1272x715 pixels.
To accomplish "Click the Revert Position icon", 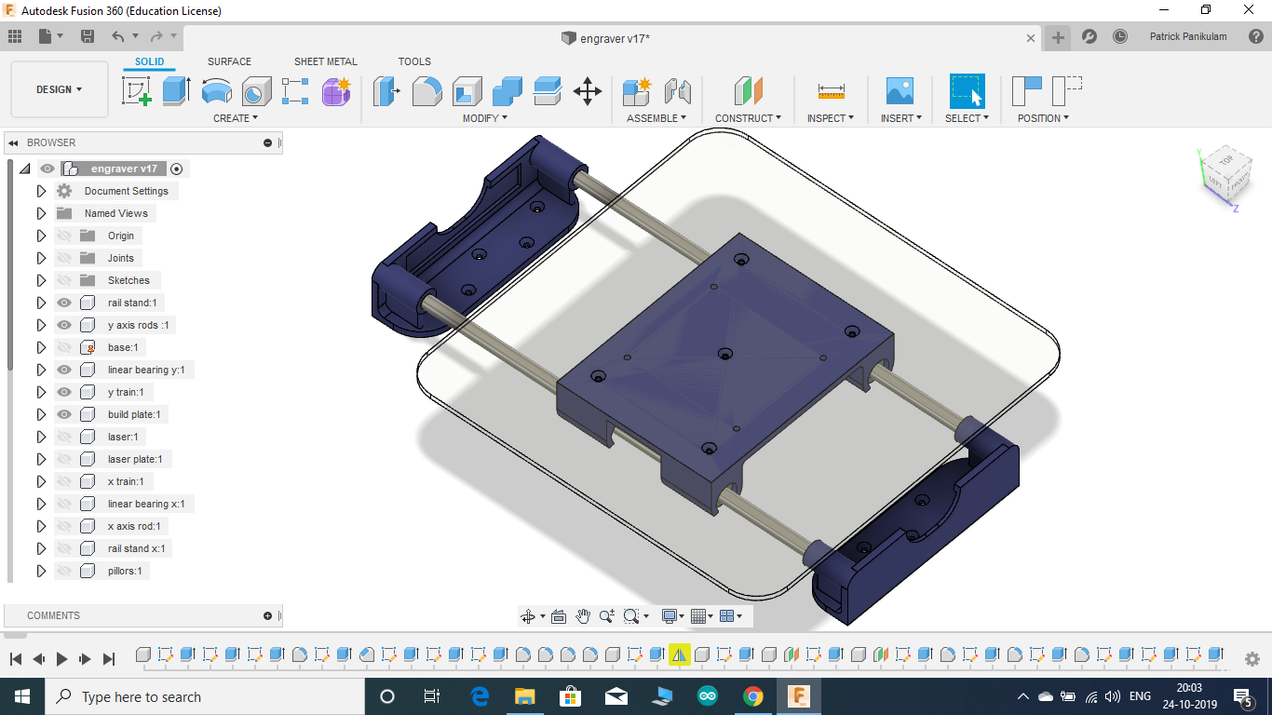I will (x=1066, y=91).
